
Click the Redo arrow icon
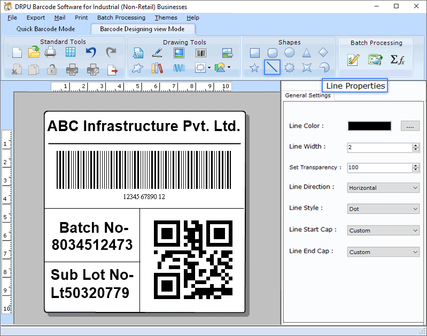click(x=111, y=52)
